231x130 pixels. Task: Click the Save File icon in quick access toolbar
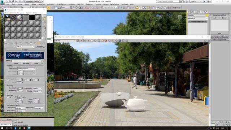[13, 1]
